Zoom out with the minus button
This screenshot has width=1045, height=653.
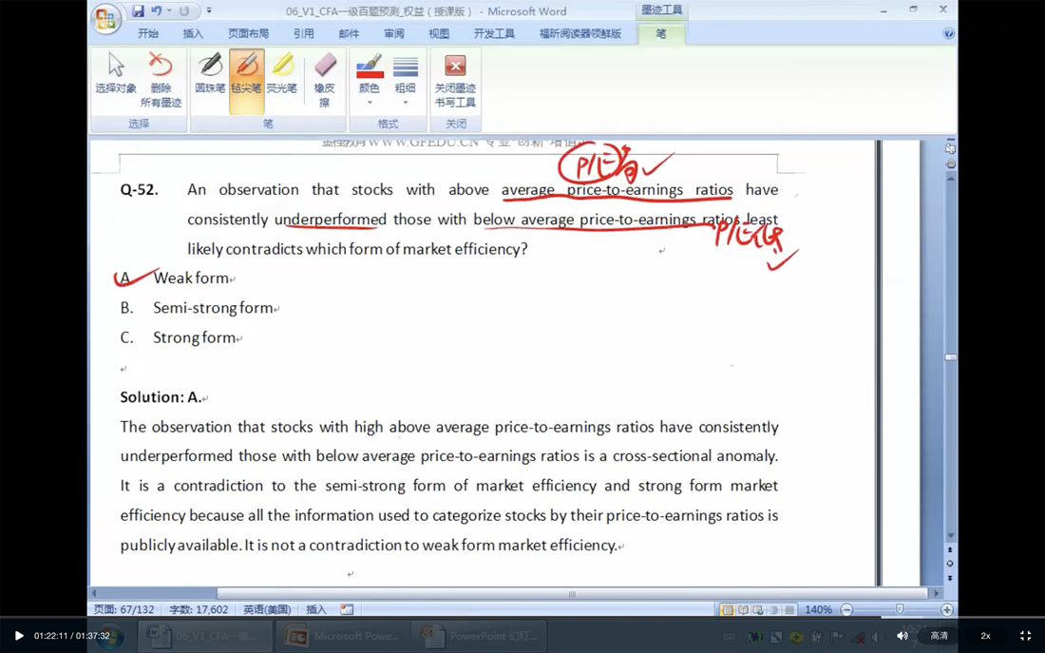point(846,609)
